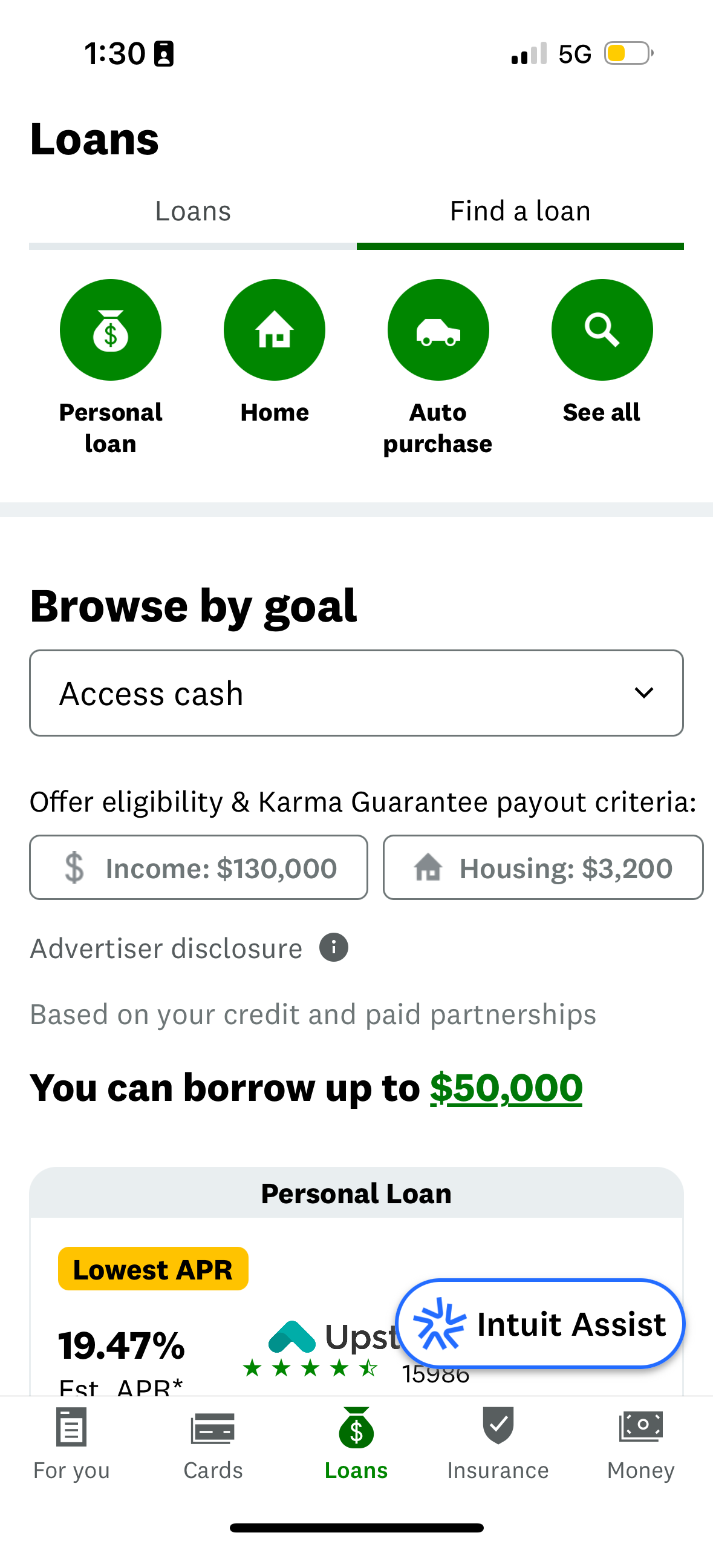This screenshot has width=713, height=1547.
Task: Open the $50,000 borrowing amount link
Action: [506, 1087]
